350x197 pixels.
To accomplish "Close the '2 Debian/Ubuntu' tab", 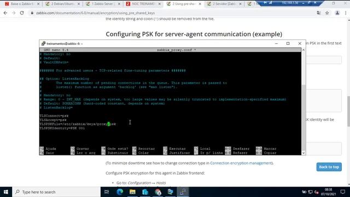I will (79, 4).
